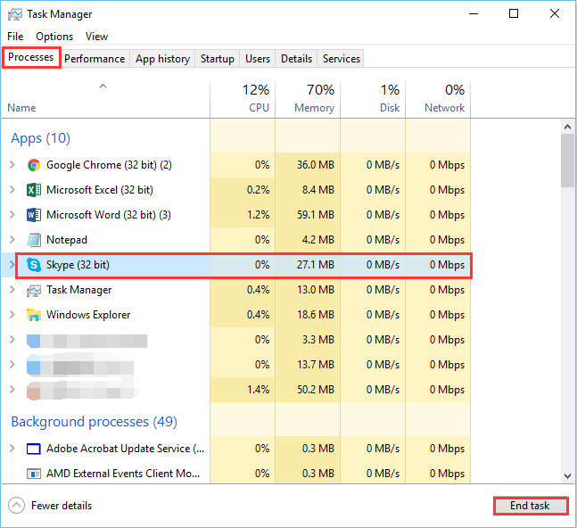
Task: Sort by the CPU column header
Action: [243, 99]
